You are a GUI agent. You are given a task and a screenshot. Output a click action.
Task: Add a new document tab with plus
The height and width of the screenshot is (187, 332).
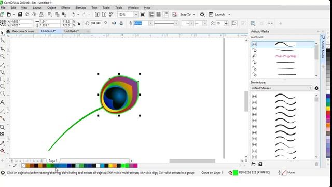tap(88, 31)
